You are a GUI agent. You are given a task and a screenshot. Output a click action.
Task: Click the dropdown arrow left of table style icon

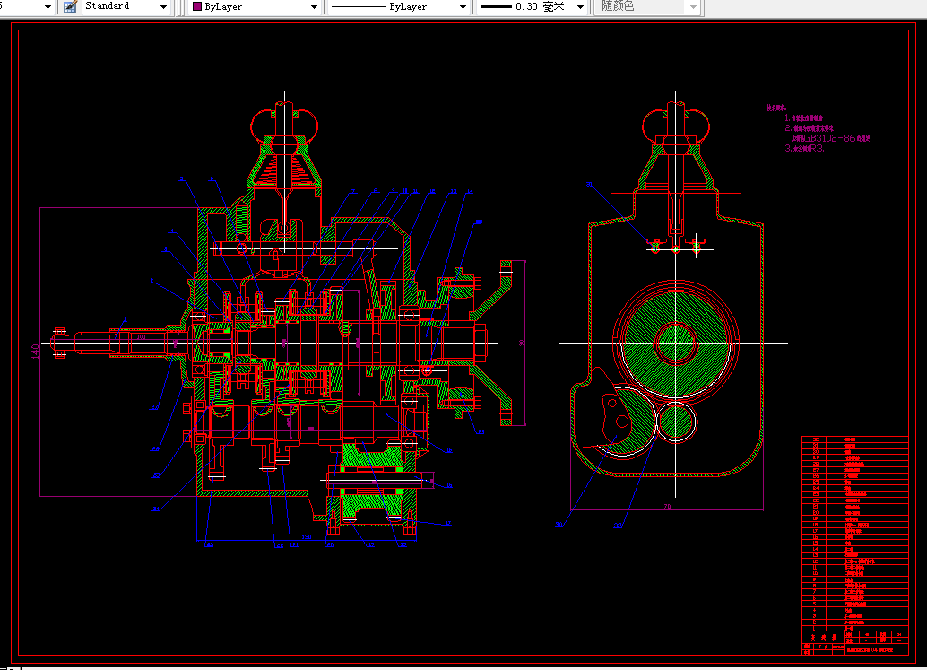tap(48, 7)
